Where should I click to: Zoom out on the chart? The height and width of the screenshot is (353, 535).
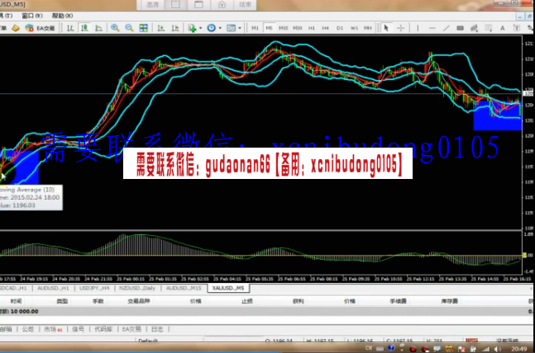click(129, 28)
